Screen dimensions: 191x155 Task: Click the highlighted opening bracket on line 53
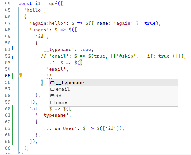[x=81, y=63]
